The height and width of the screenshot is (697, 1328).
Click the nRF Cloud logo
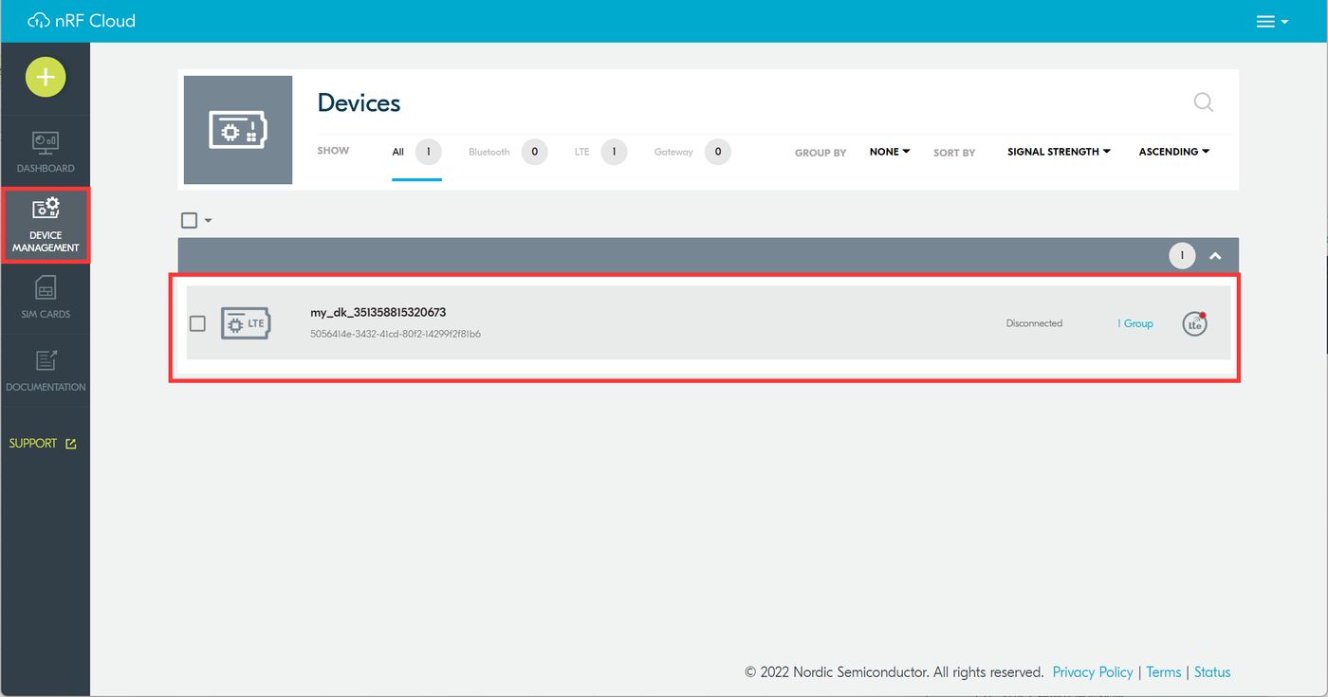[x=82, y=21]
